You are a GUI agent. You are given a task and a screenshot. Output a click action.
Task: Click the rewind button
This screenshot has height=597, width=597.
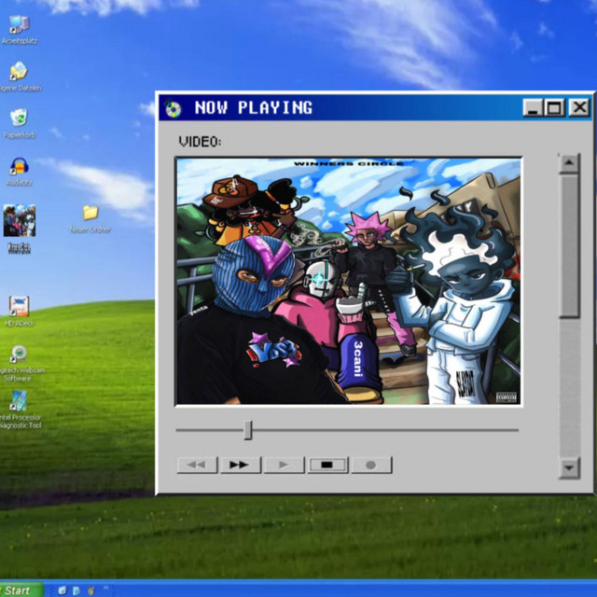pos(197,465)
